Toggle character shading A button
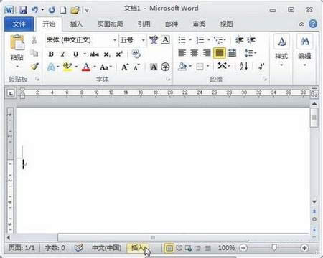Viewport: 323px width, 258px height. [154, 67]
